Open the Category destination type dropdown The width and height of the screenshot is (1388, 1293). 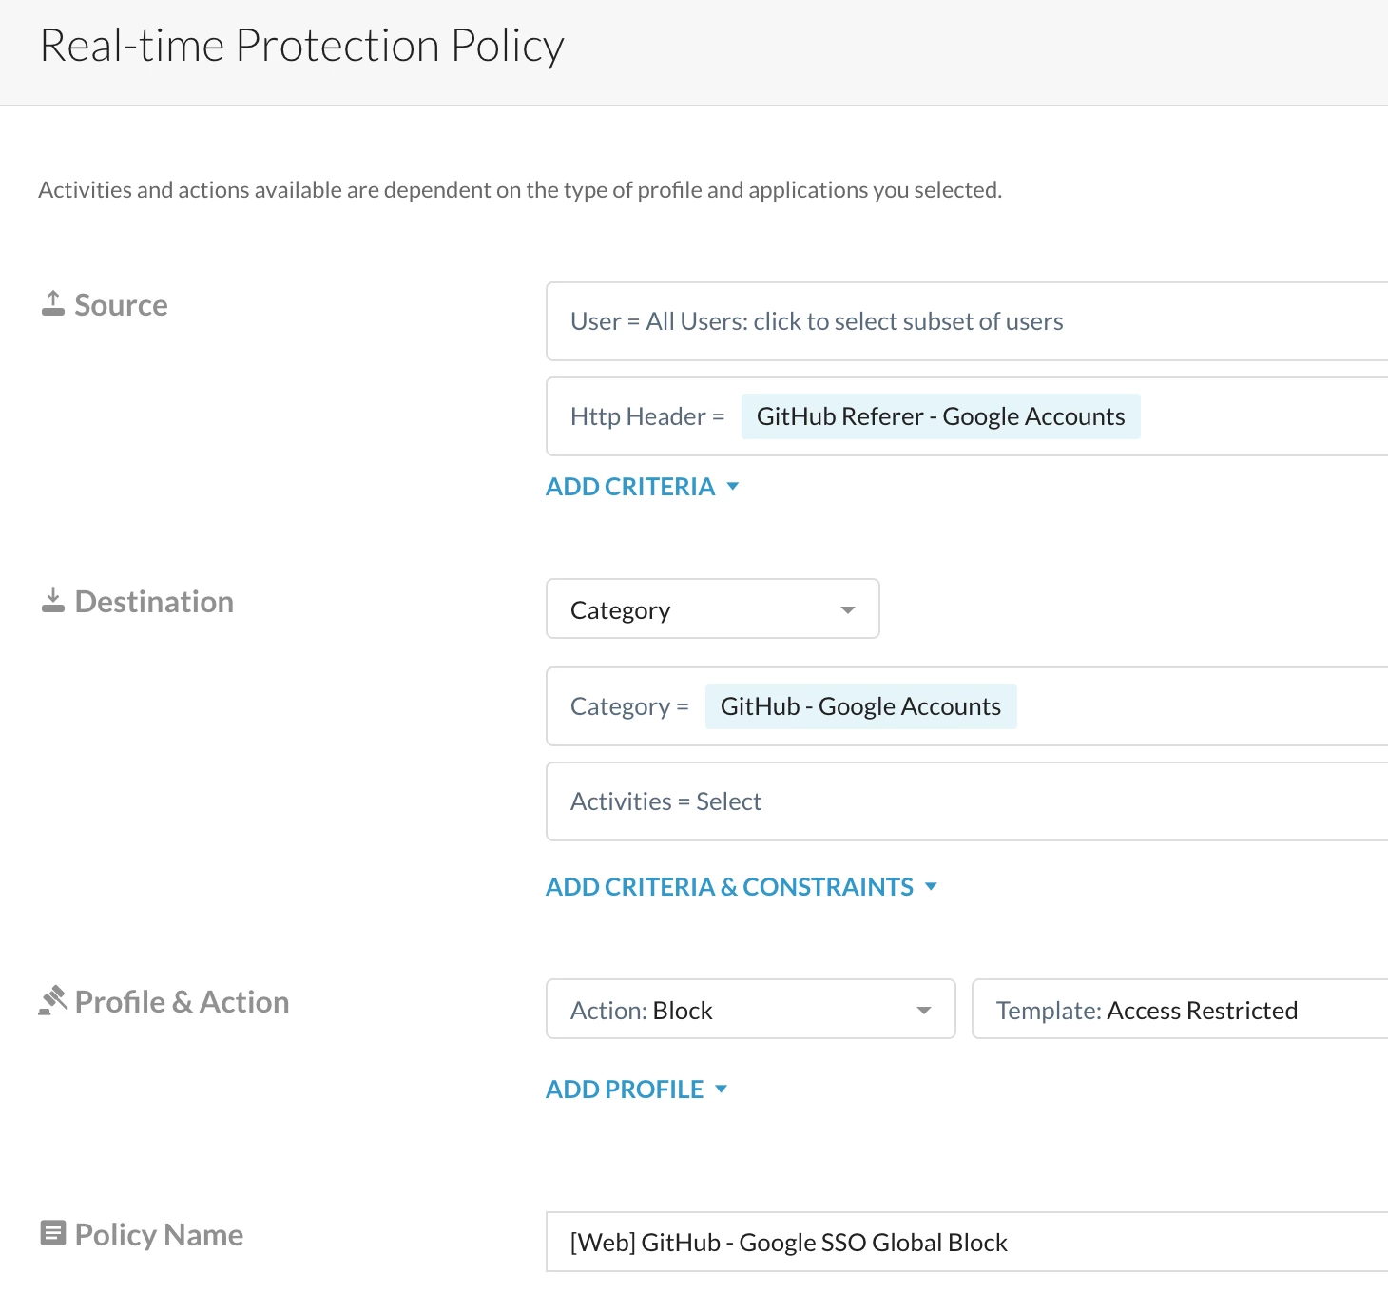point(713,608)
